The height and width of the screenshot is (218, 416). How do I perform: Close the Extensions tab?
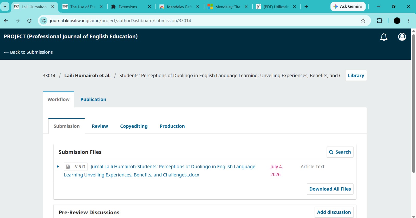[x=149, y=6]
